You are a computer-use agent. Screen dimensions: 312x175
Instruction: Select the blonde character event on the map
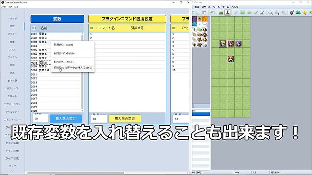[x=223, y=44]
